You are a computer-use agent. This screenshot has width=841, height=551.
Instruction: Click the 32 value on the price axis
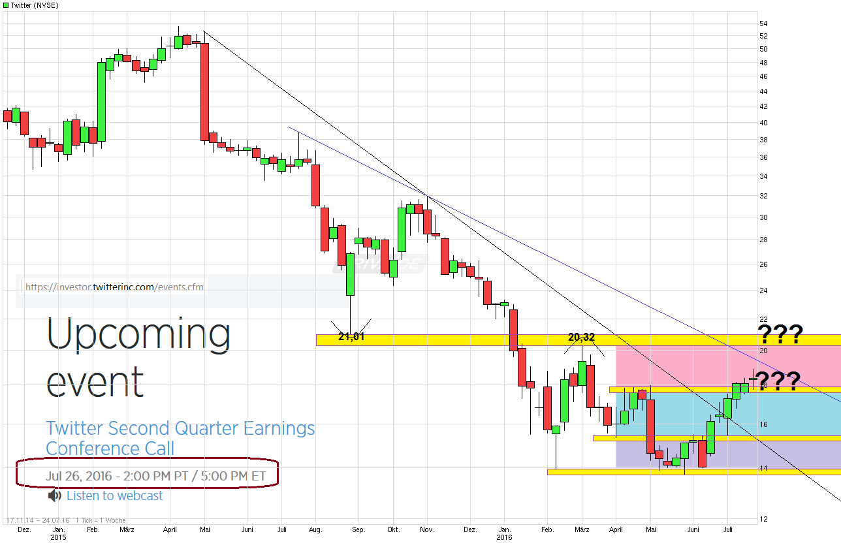point(763,196)
